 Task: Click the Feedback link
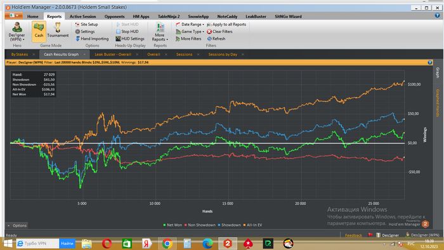(353, 235)
